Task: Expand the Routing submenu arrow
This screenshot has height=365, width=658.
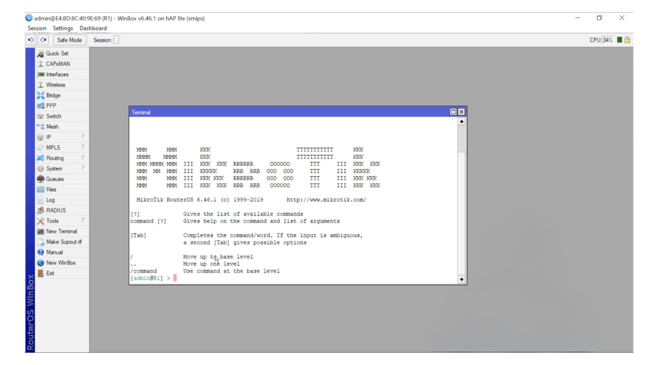Action: [x=83, y=157]
